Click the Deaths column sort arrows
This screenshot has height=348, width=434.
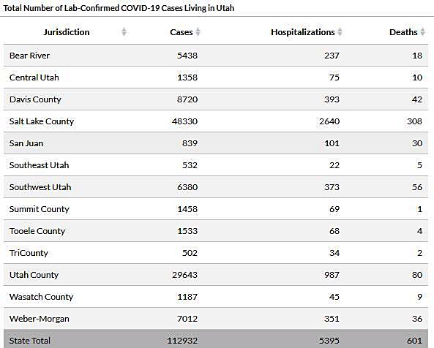pyautogui.click(x=422, y=32)
